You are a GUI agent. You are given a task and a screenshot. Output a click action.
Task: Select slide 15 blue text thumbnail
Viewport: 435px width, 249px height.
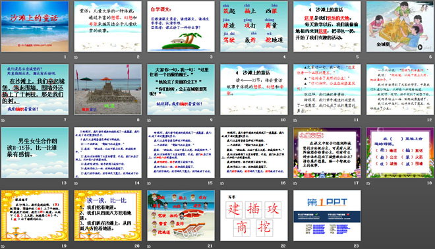coord(181,153)
